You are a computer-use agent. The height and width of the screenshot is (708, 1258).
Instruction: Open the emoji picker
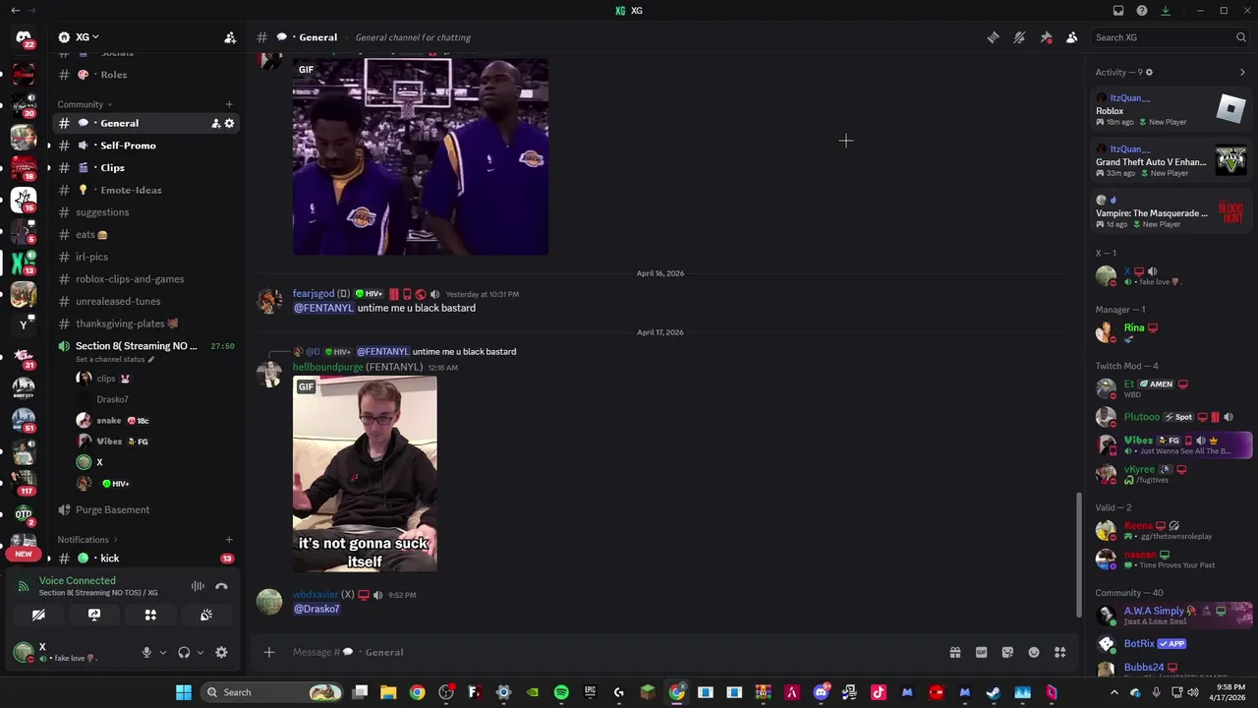click(x=1034, y=652)
